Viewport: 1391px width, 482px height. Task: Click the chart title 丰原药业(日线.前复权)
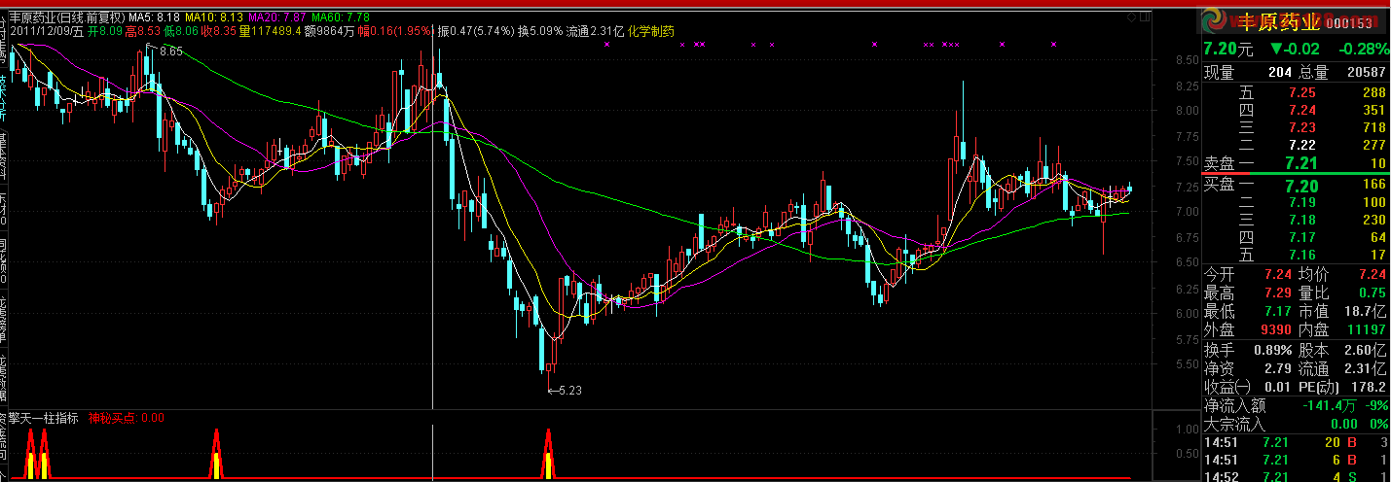pyautogui.click(x=67, y=17)
